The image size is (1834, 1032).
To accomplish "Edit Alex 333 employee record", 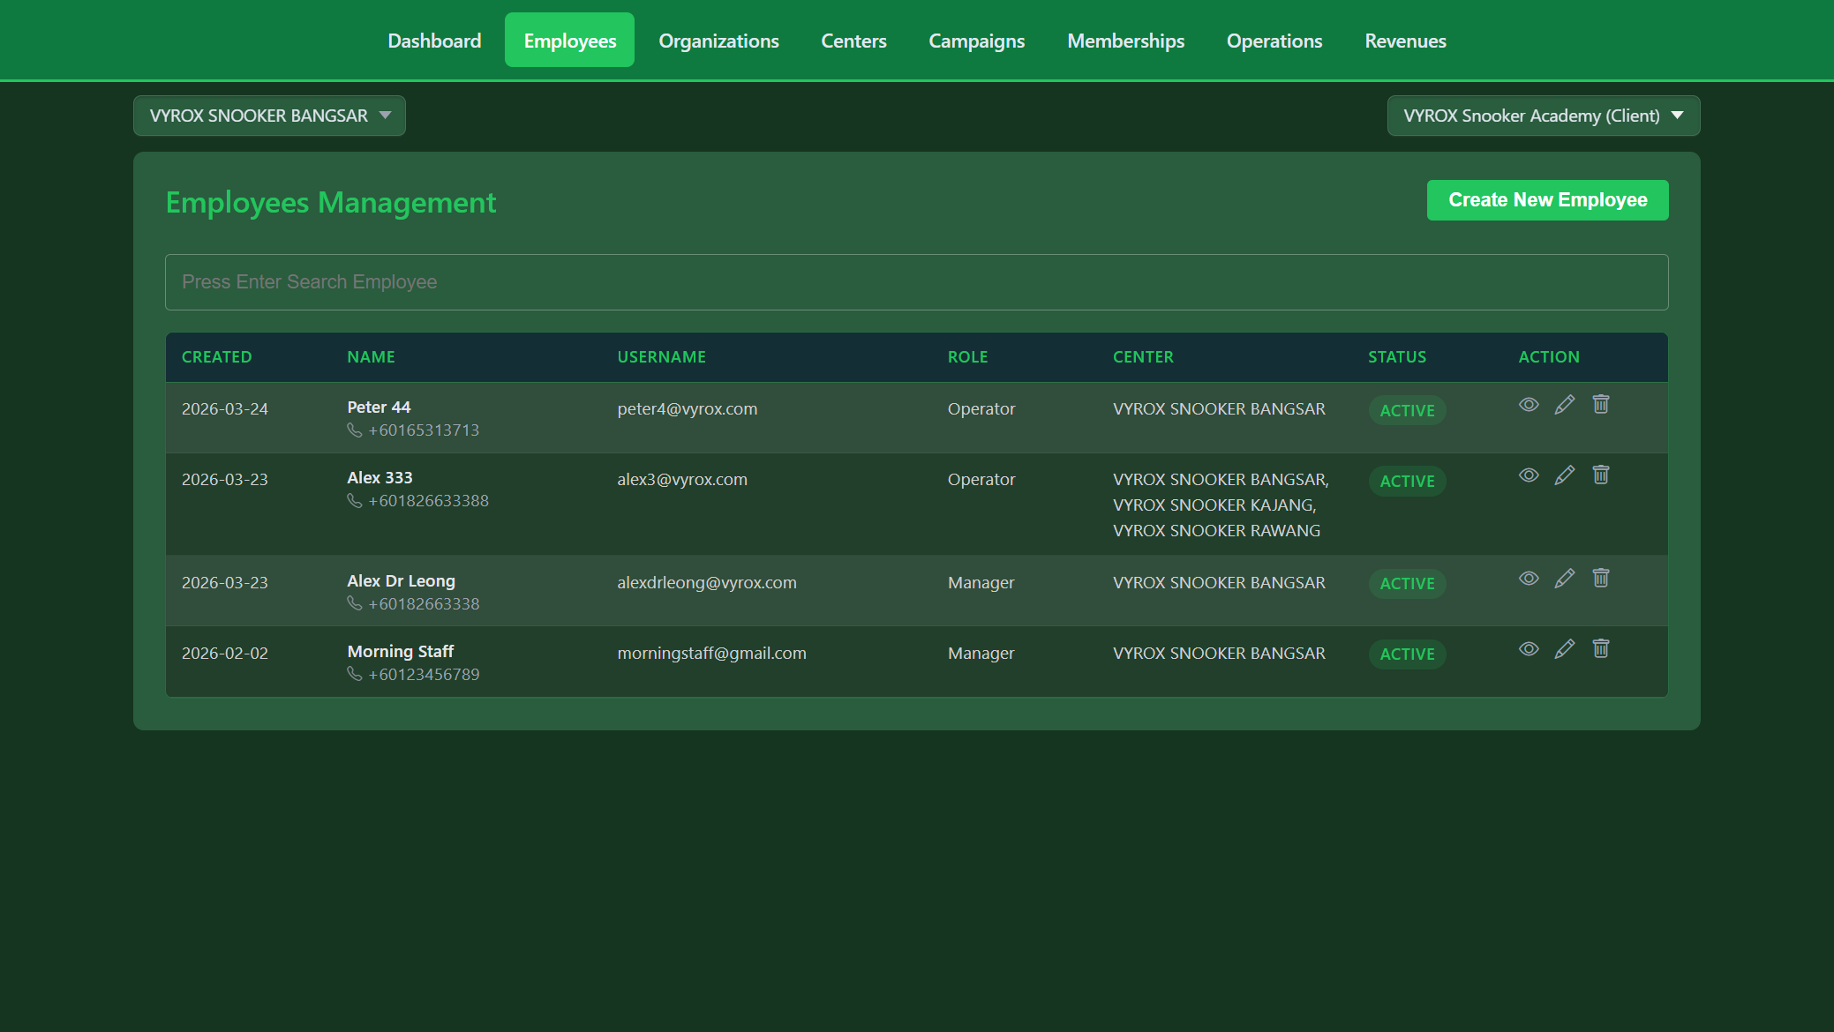I will click(1565, 475).
